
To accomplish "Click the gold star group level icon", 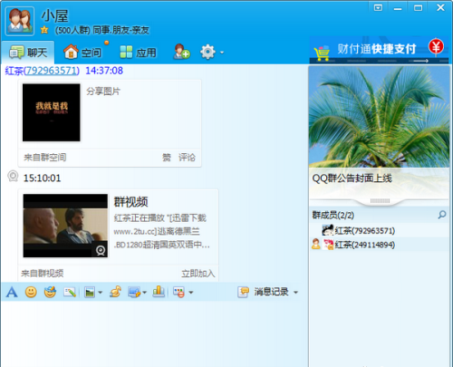I will [x=44, y=30].
